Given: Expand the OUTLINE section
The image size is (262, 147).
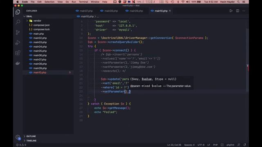Looking at the screenshot, I should pos(30,136).
